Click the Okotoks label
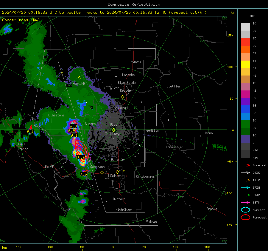The width and height of the screenshot is (268, 251). 119,199
